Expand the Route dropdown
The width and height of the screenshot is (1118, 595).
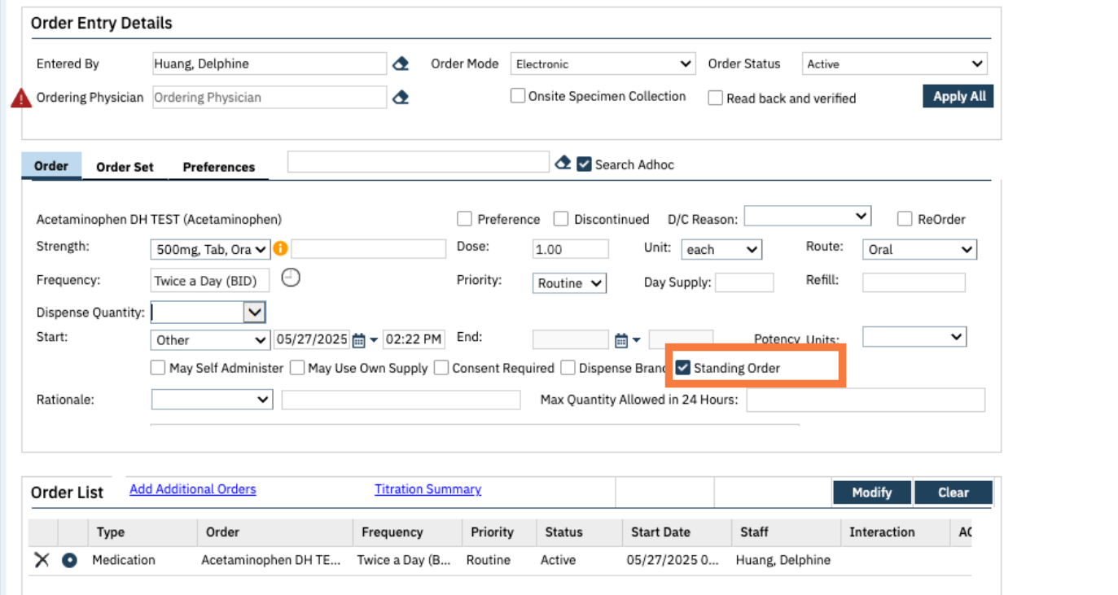tap(919, 250)
